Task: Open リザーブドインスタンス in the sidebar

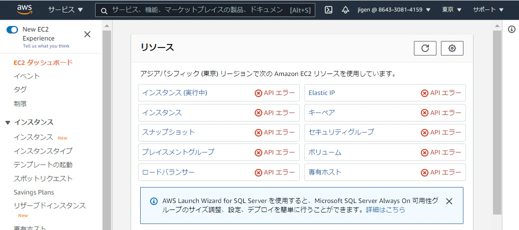Action: coord(50,205)
